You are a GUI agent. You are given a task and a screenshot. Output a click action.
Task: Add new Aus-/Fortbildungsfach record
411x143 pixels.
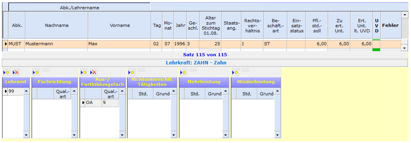84,72
